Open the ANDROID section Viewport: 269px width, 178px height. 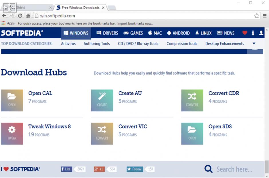point(178,33)
